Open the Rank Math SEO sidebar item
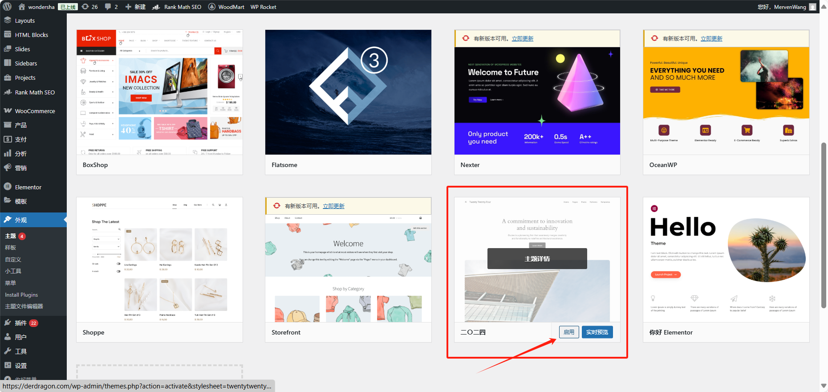The image size is (828, 392). [35, 92]
